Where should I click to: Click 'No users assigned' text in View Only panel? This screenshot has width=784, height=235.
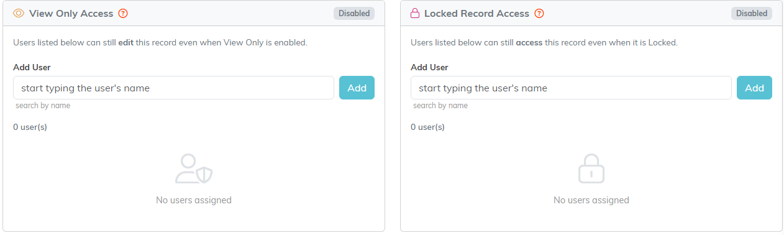(x=194, y=200)
